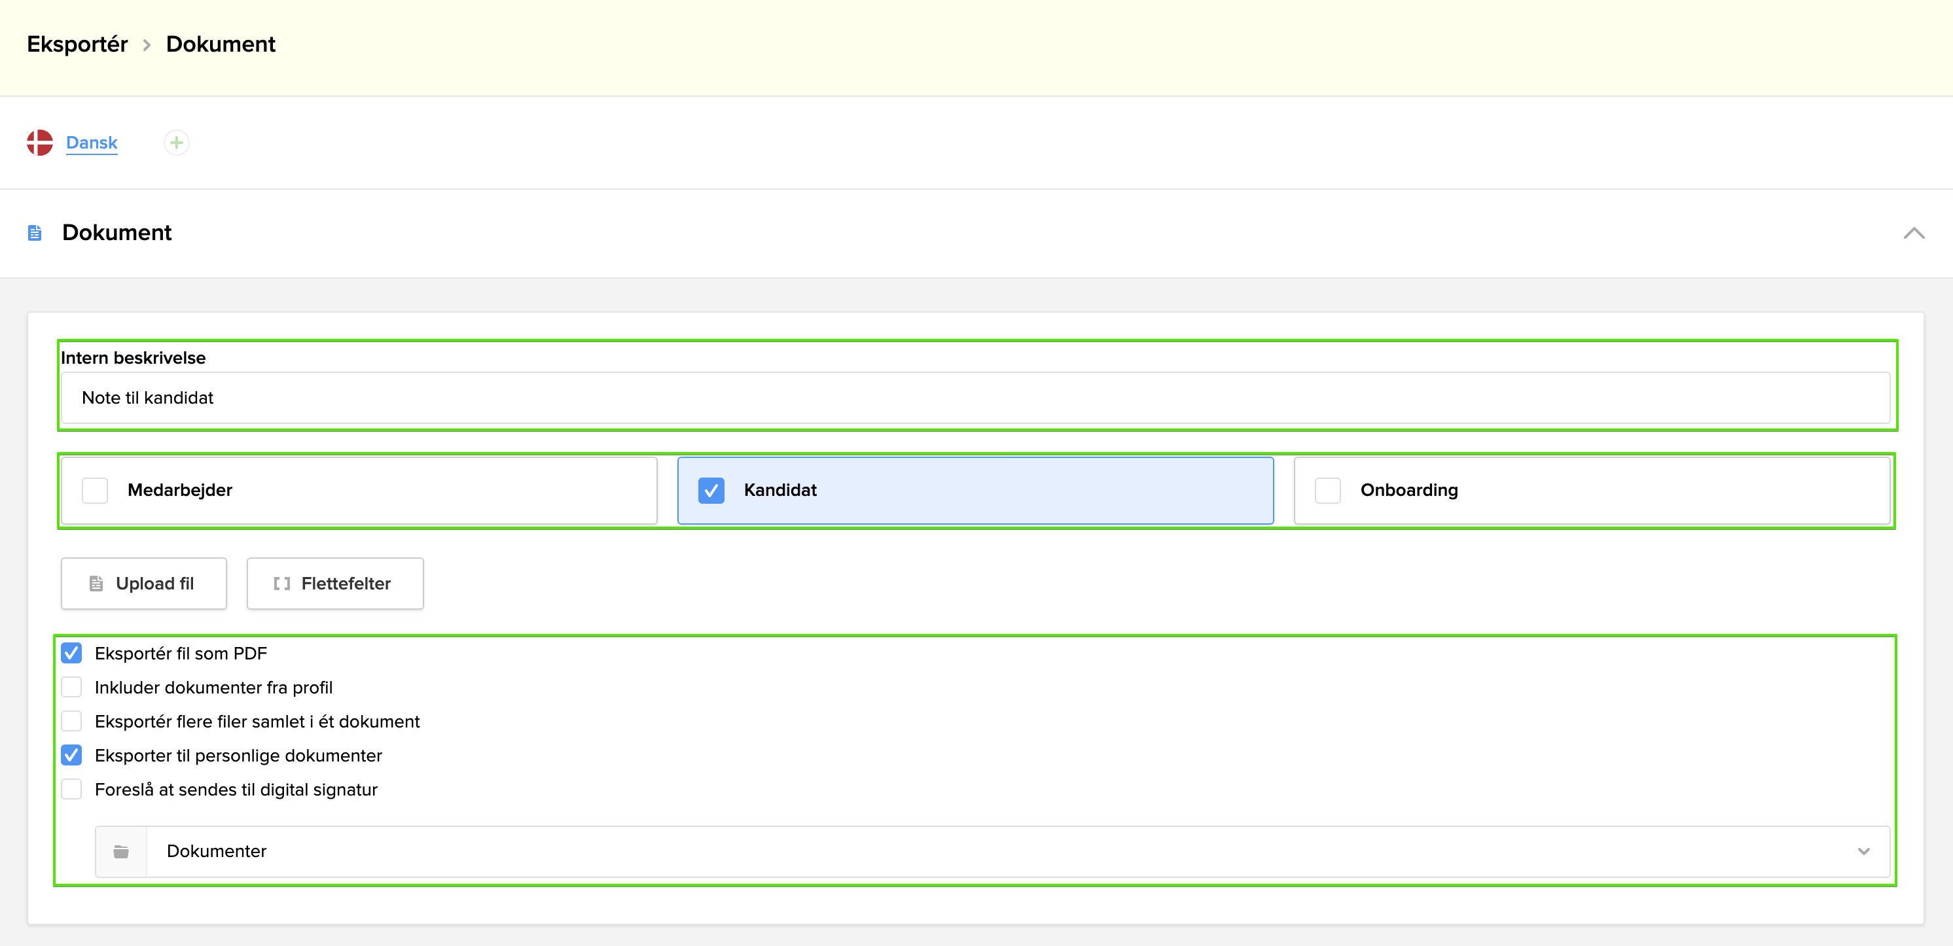This screenshot has height=946, width=1953.
Task: Enable Inkluder dokumenter fra profil
Action: pyautogui.click(x=71, y=687)
